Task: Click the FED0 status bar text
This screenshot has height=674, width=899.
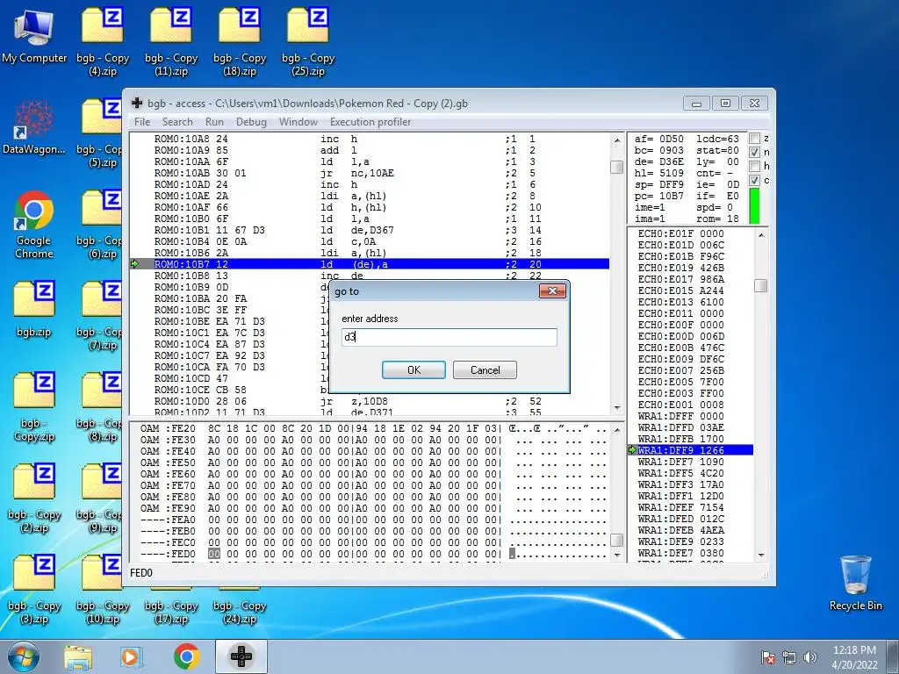Action: tap(141, 573)
